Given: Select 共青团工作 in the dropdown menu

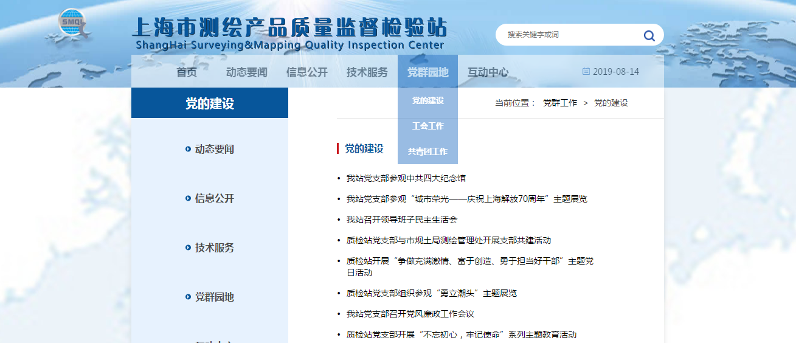Looking at the screenshot, I should 427,151.
